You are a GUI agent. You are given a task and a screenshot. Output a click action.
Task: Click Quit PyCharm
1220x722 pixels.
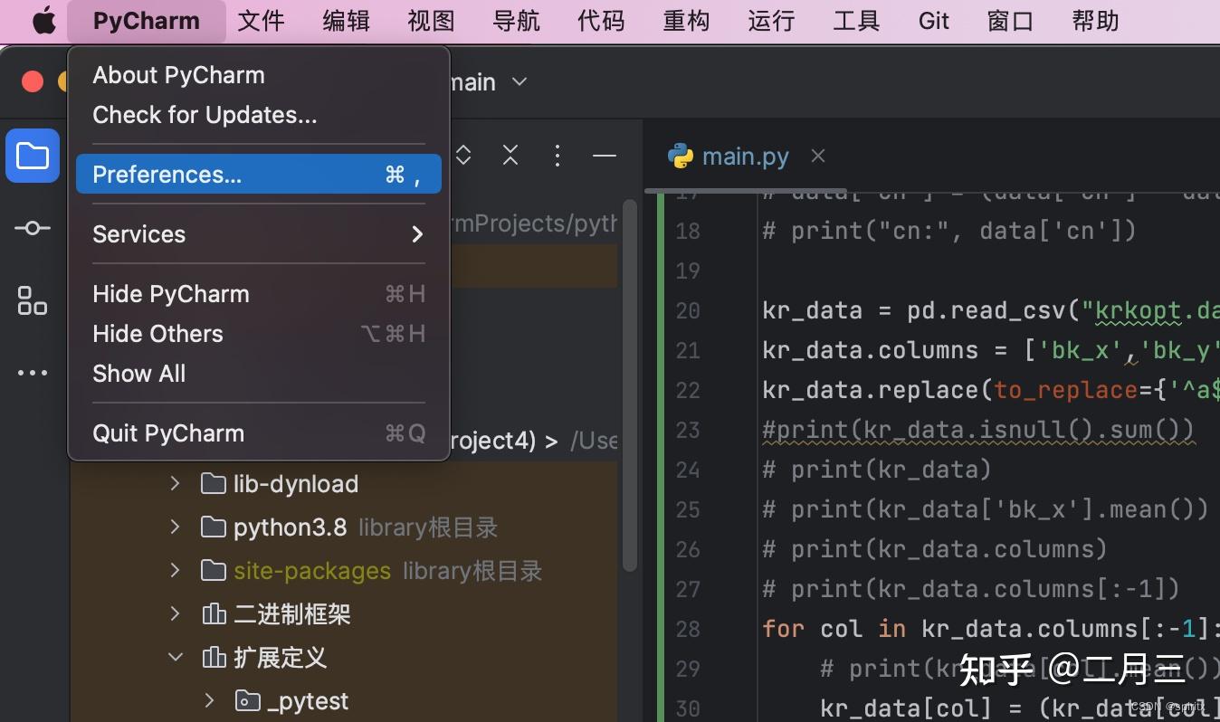[x=167, y=432]
